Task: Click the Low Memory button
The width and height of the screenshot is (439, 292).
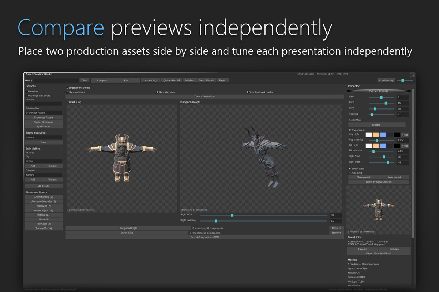Action: click(386, 80)
